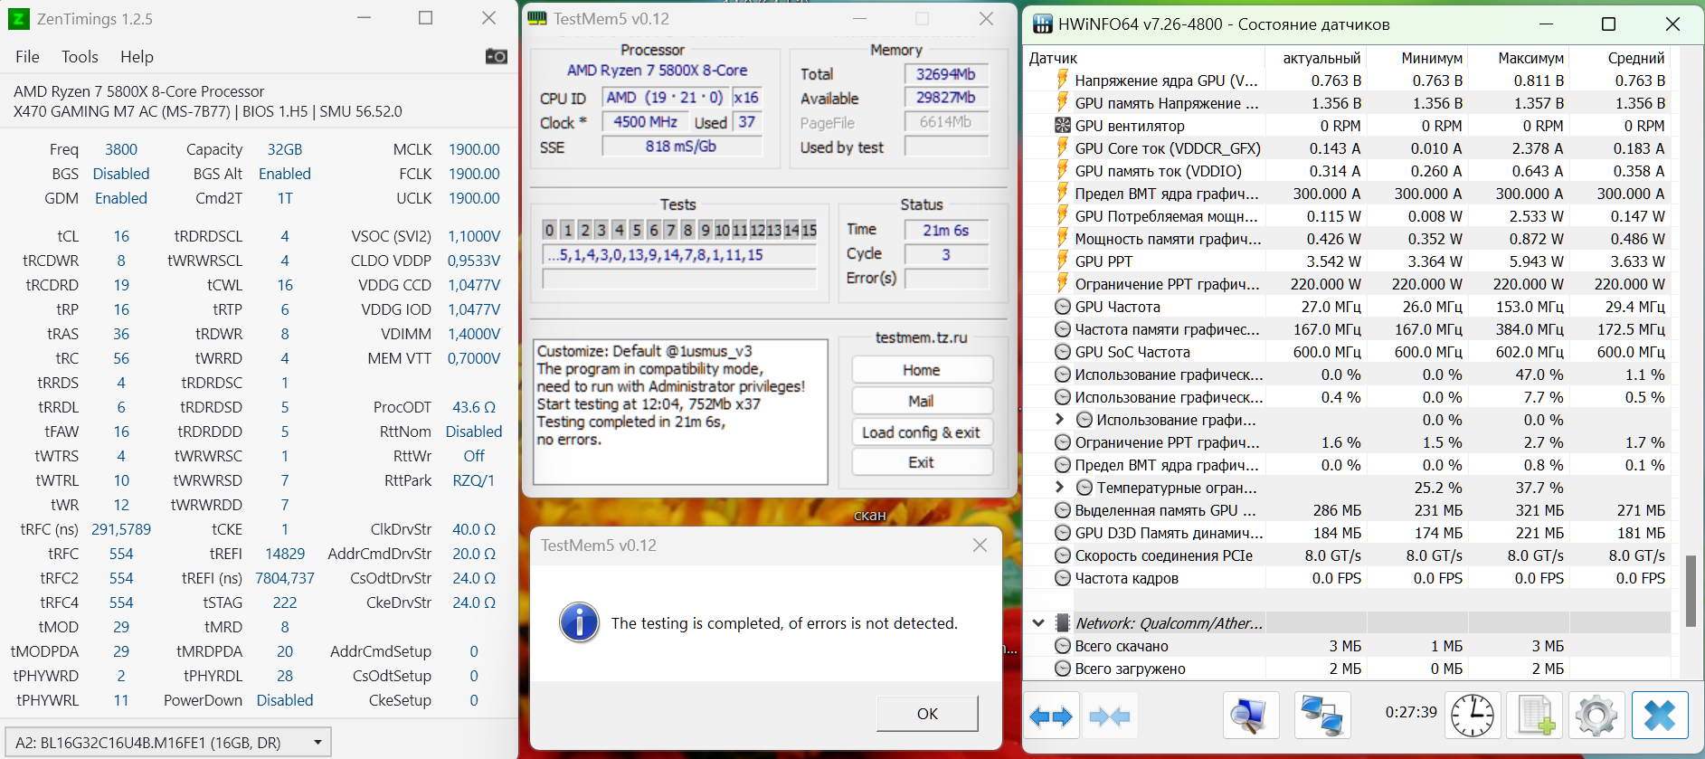The width and height of the screenshot is (1705, 759).
Task: Click the Available memory field 29827Mb
Action: tap(946, 98)
